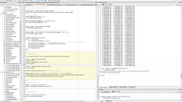Click the green Run file toolbar icon
The image size is (182, 102).
(x=15, y=1)
